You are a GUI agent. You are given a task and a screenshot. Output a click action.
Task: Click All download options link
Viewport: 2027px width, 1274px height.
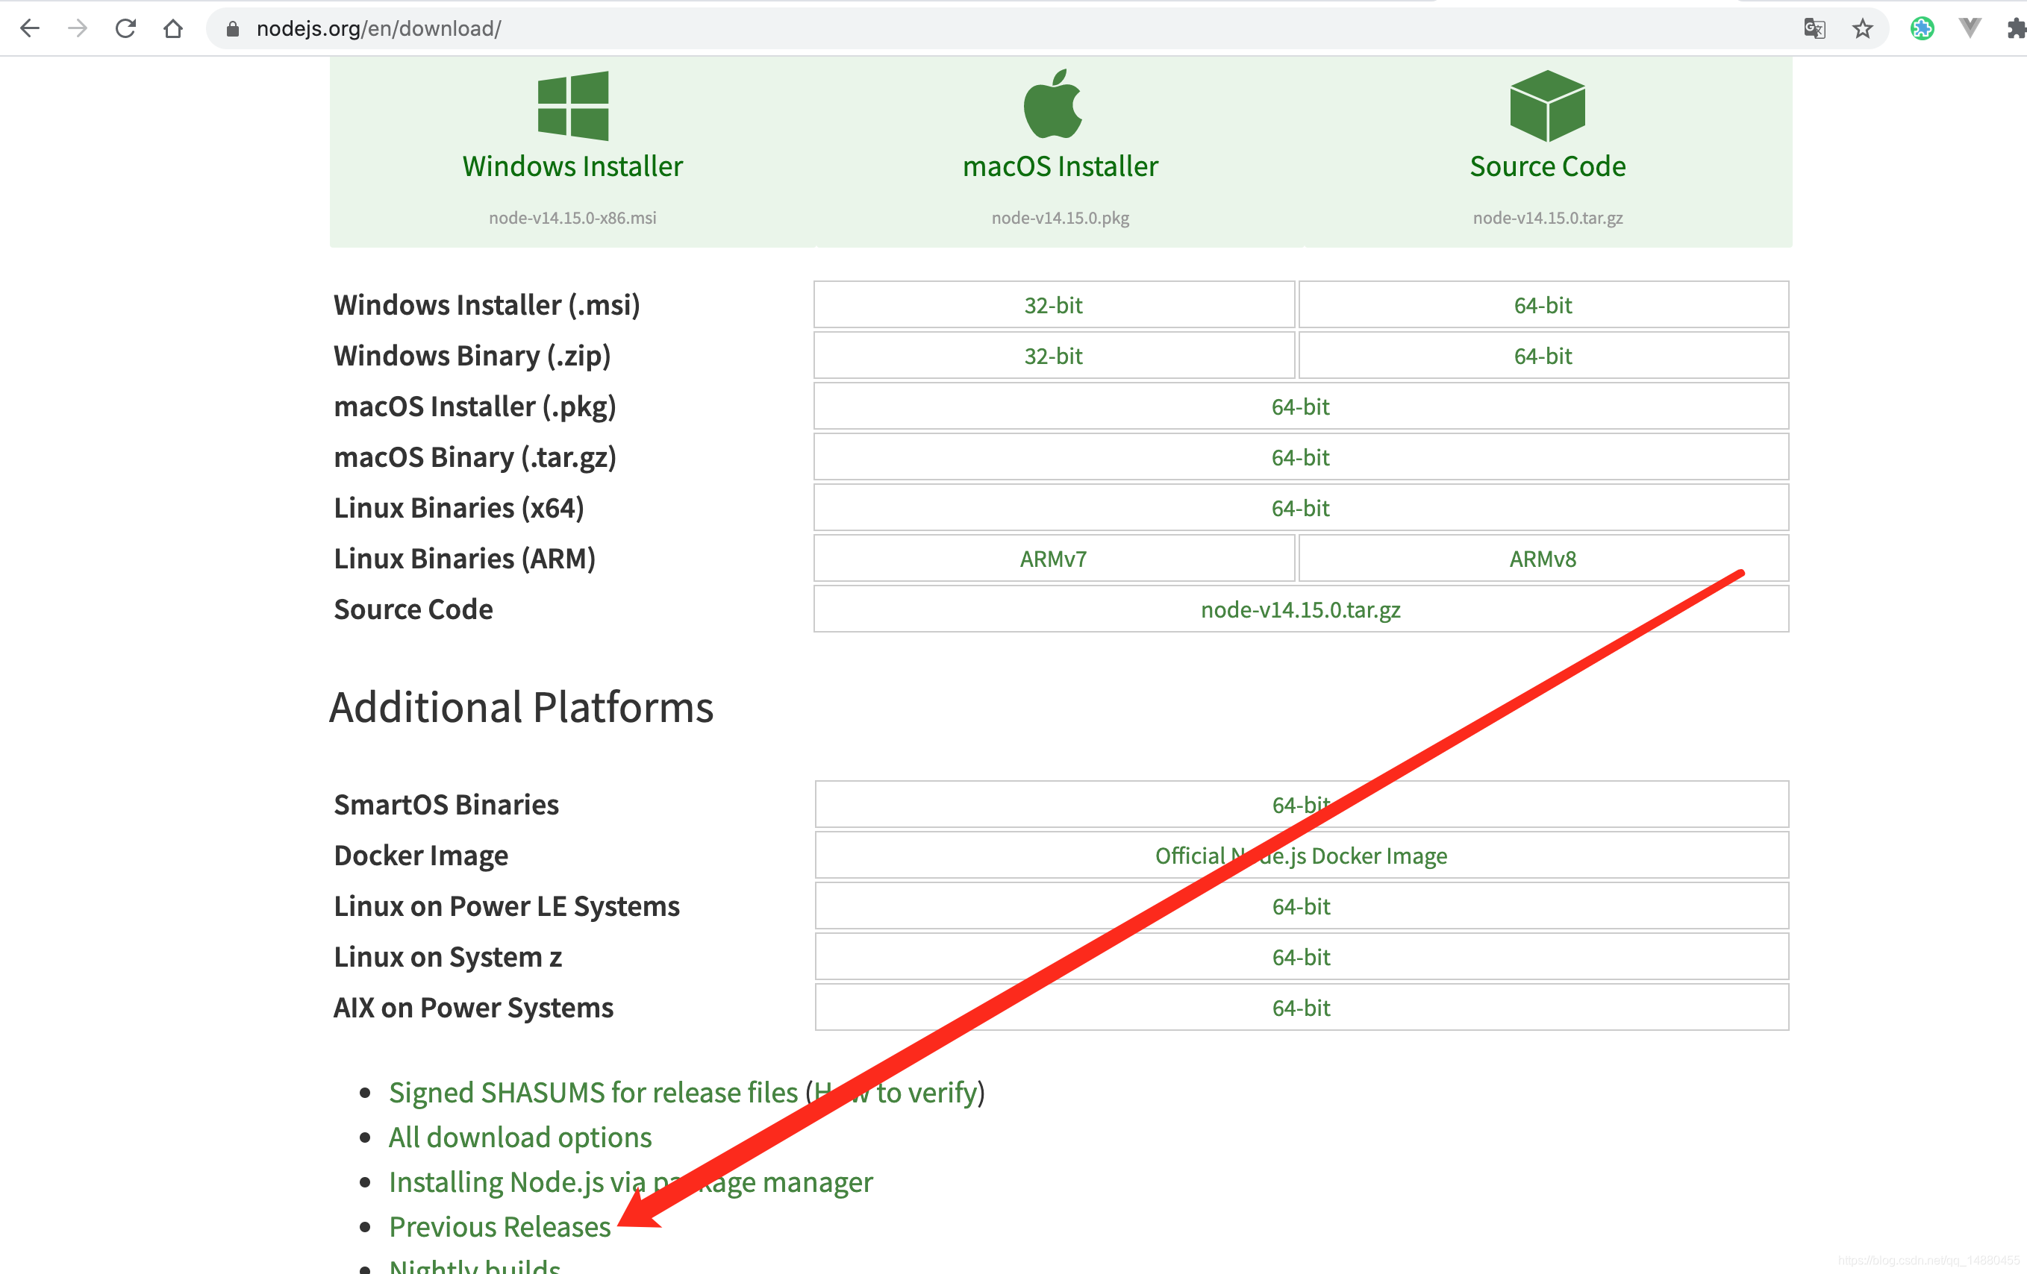point(518,1136)
